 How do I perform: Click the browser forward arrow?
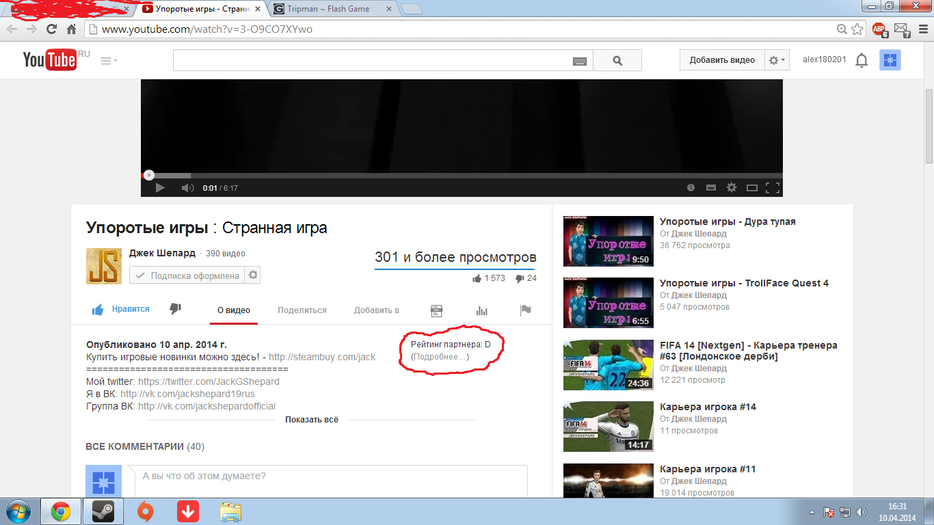(x=31, y=29)
